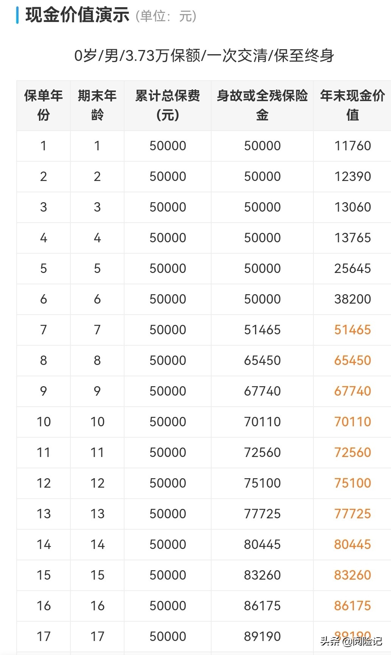
Task: Select the 期末年龄 column header
Action: pos(97,105)
